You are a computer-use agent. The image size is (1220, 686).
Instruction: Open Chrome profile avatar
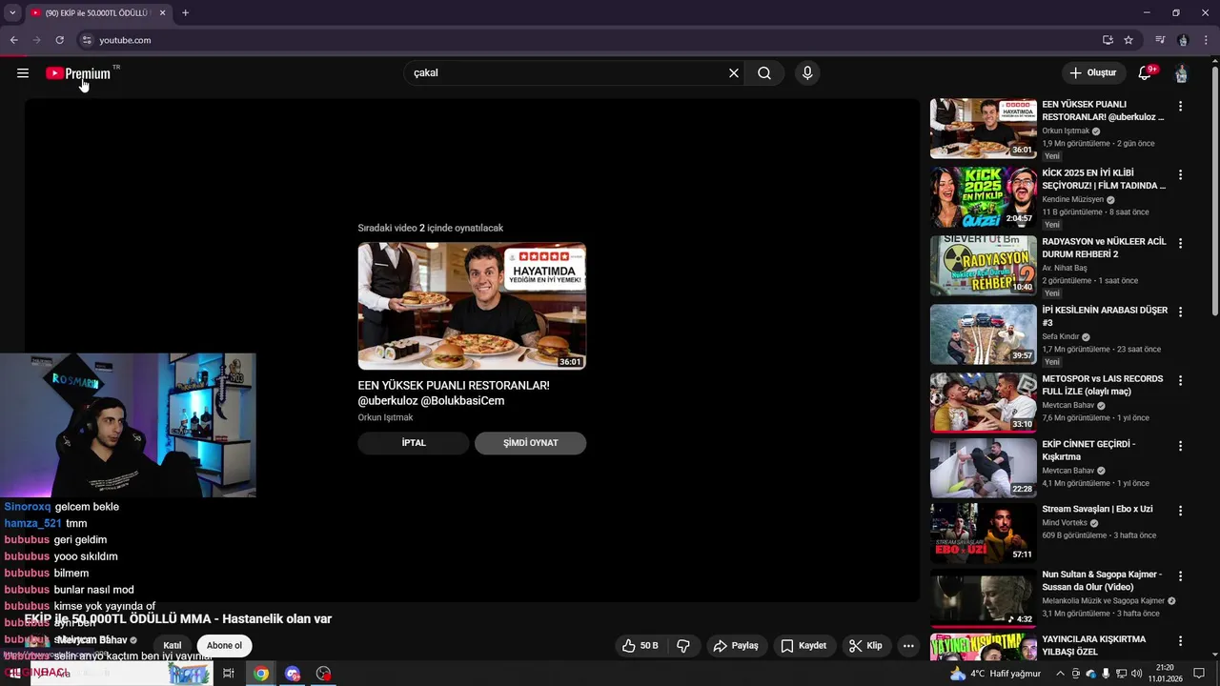(x=1183, y=40)
